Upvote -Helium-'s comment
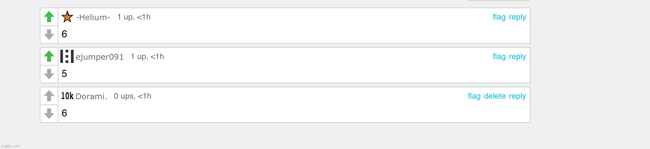Screen dimensions: 650x149 tap(49, 17)
